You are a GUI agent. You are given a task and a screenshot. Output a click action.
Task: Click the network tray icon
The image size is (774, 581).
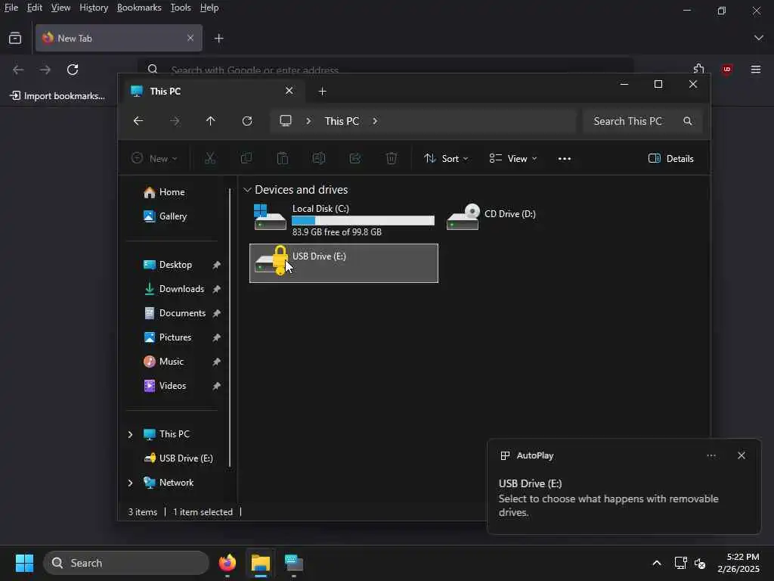click(681, 563)
